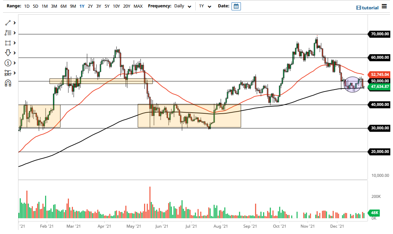Set range to 6M
Image resolution: width=393 pixels, height=234 pixels.
click(63, 6)
